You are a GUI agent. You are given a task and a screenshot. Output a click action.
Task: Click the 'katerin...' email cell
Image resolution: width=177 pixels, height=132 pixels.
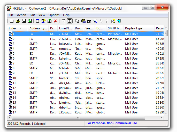point(65,59)
